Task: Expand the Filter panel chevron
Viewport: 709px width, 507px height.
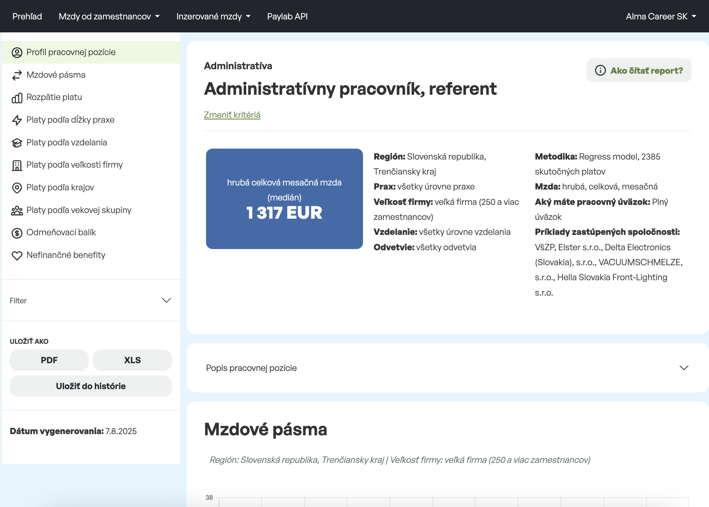Action: point(166,300)
